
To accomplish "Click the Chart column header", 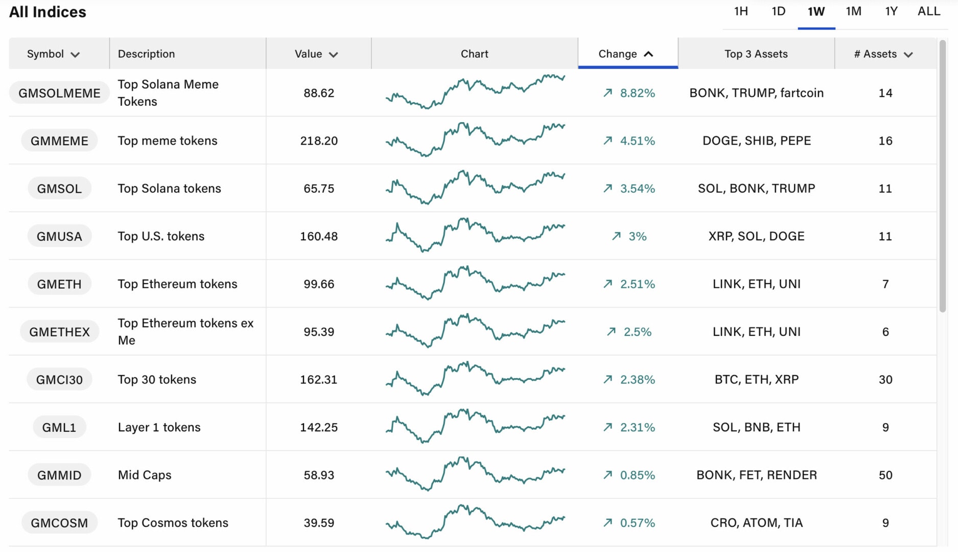I will pos(474,54).
